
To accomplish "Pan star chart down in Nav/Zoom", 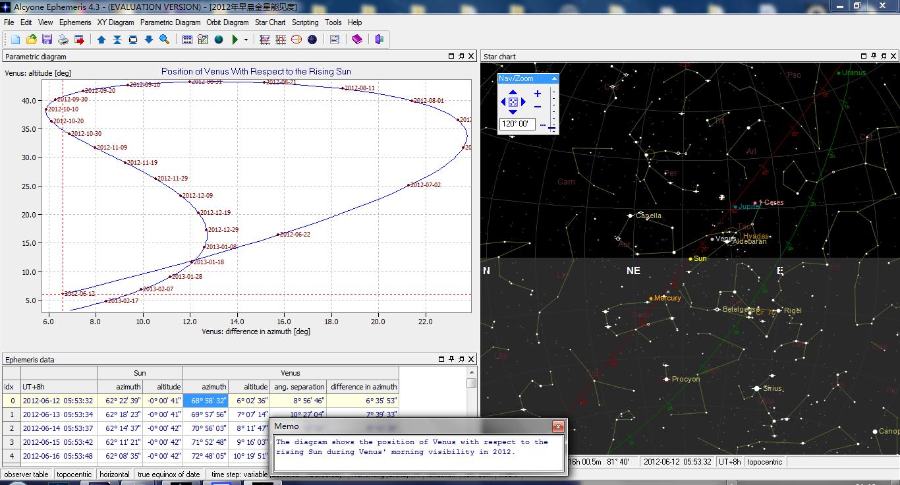I will [513, 112].
